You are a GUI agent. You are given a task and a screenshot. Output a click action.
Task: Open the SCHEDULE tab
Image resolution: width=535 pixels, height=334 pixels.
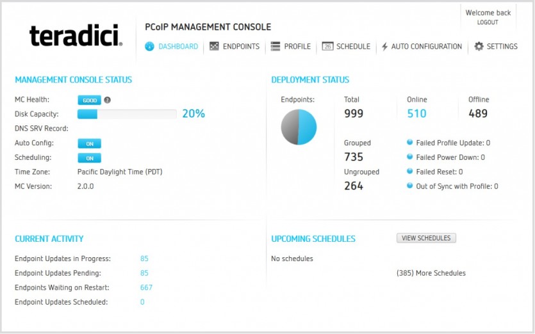353,46
